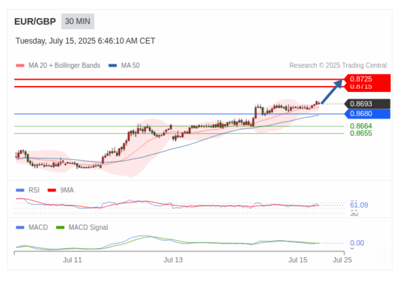Click the 0.8693 current price label
The image size is (400, 285).
tap(367, 104)
